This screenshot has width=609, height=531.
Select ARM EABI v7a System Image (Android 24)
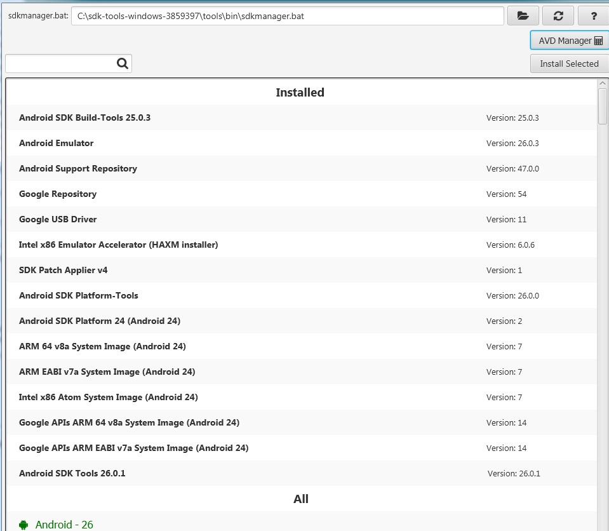coord(302,372)
